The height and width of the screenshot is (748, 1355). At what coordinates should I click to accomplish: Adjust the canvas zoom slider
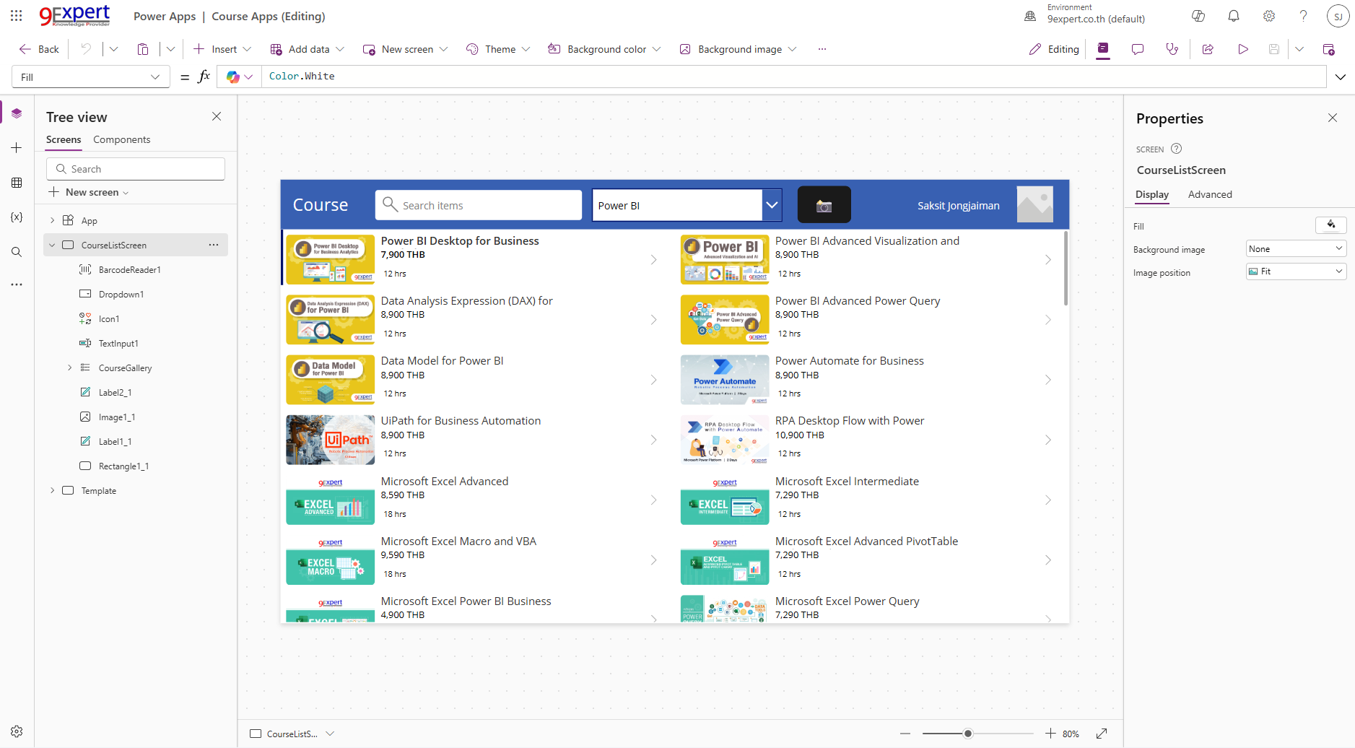coord(967,732)
